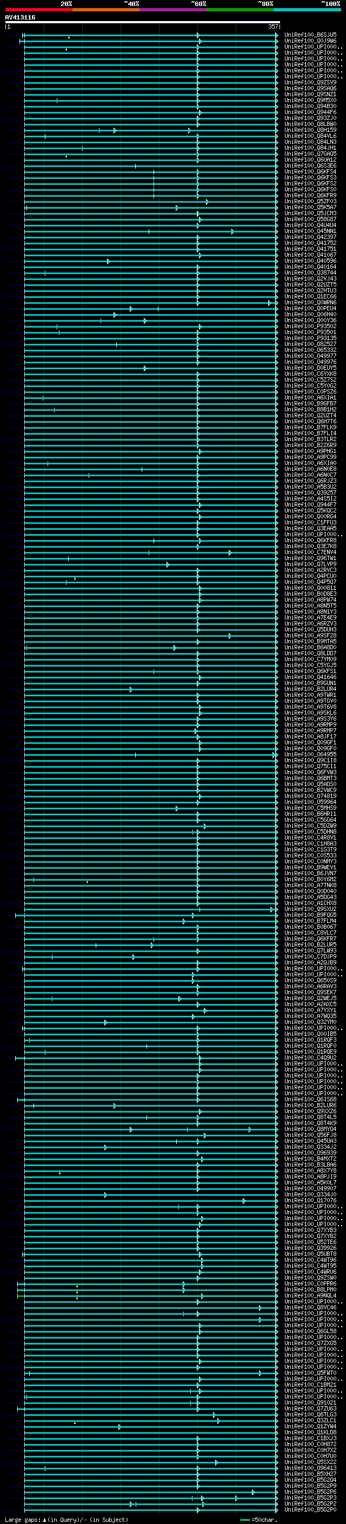Open hit UniRef100_Q40596

click(310, 261)
